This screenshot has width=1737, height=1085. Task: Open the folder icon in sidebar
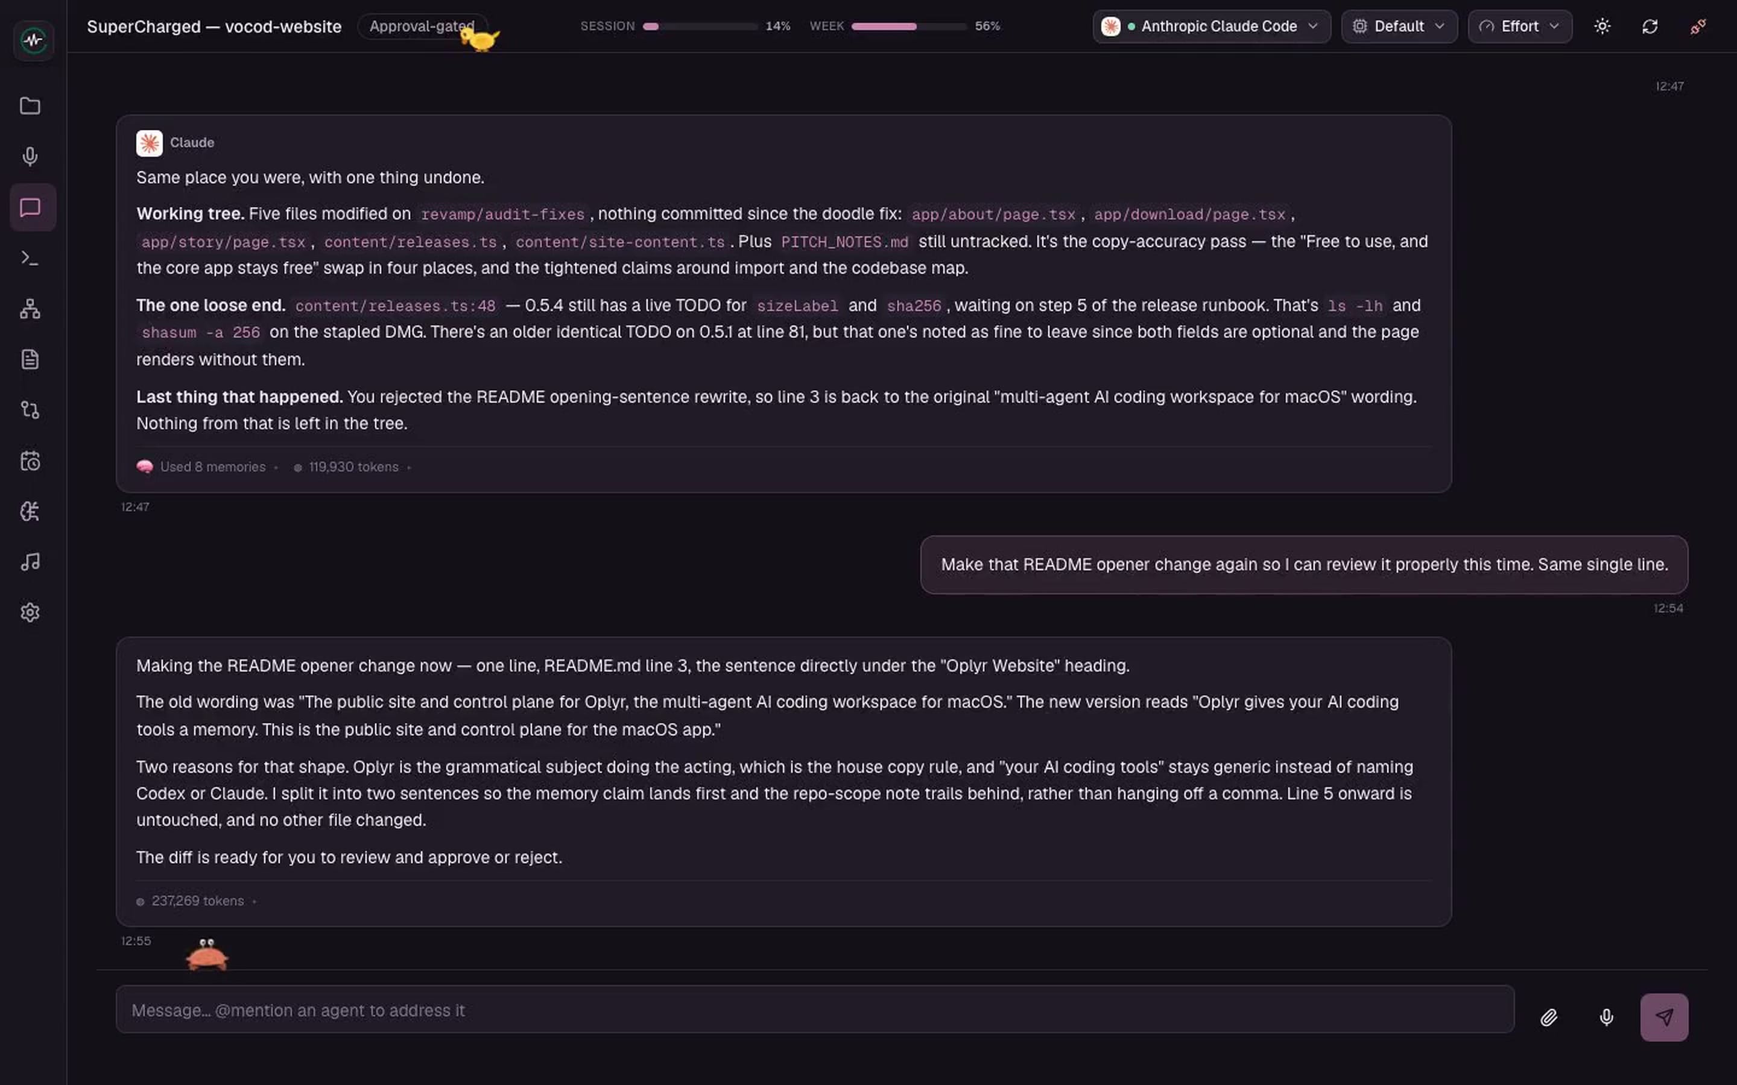pyautogui.click(x=30, y=106)
